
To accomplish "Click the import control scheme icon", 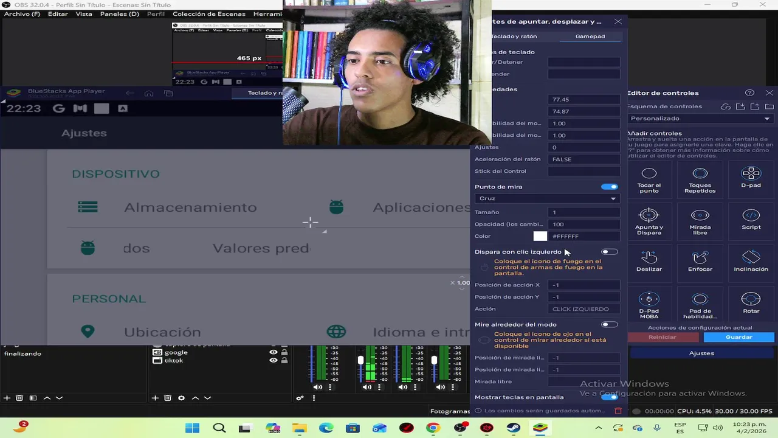I will pyautogui.click(x=740, y=106).
